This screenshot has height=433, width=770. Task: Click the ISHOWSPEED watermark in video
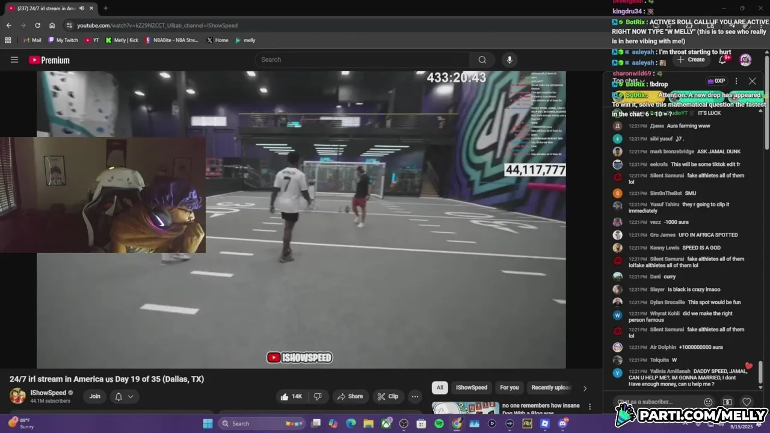pos(300,357)
